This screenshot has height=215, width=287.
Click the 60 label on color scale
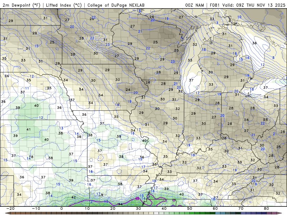[215, 209]
